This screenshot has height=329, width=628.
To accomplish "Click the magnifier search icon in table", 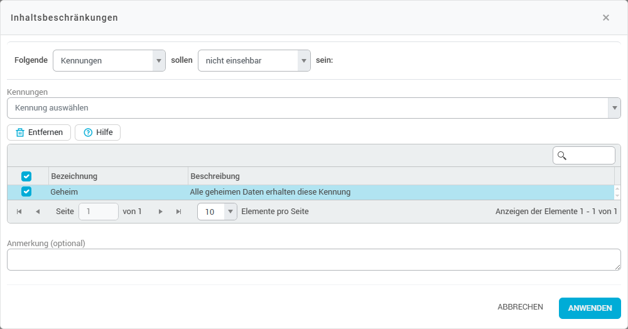I will pos(562,156).
